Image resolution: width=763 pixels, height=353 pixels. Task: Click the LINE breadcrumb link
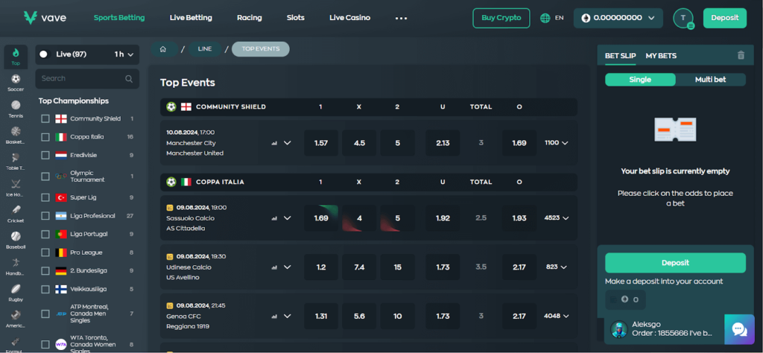(204, 49)
